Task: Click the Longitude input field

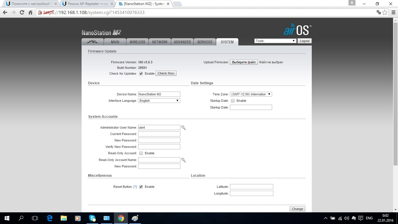Action: coord(251,193)
